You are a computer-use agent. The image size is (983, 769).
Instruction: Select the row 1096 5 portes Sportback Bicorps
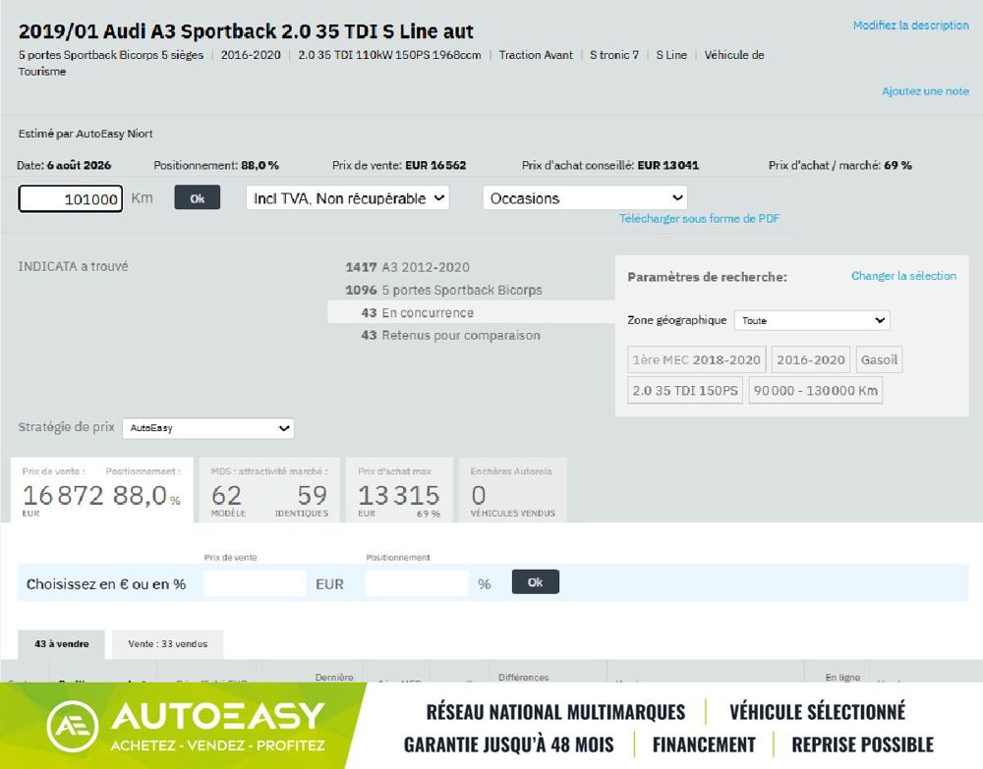pos(443,290)
